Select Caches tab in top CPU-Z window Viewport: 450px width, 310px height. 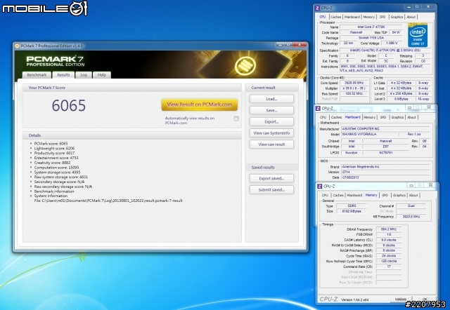[x=335, y=17]
